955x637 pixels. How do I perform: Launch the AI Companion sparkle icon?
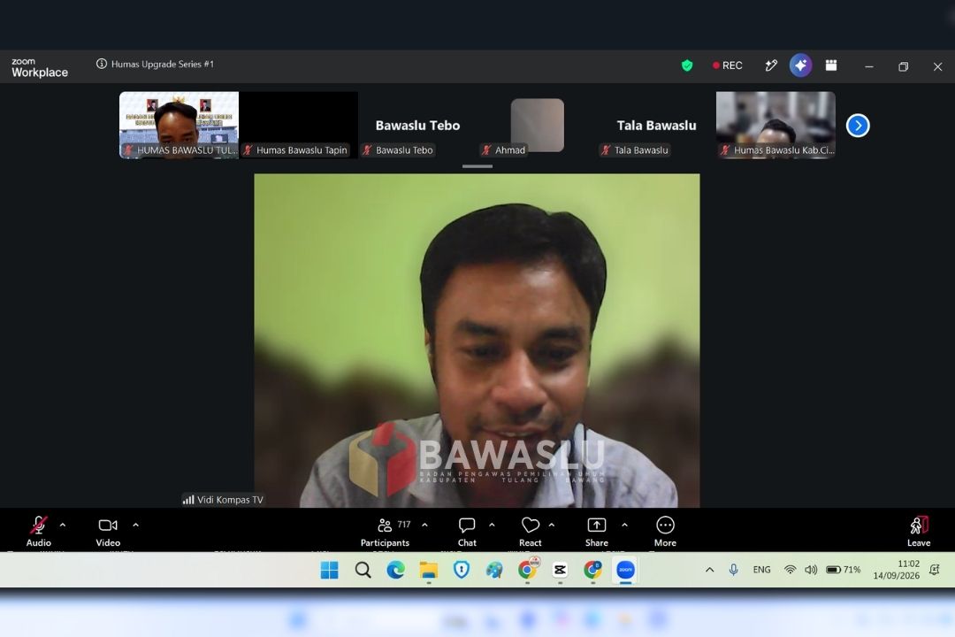pos(800,65)
